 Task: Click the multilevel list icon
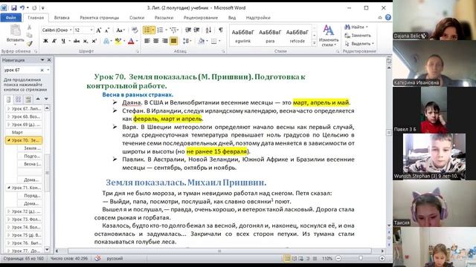pyautogui.click(x=174, y=30)
